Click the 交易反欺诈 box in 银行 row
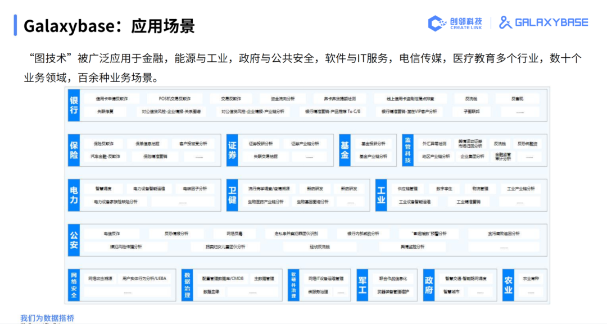Viewport: 607px width, 324px height. click(231, 99)
